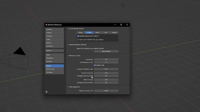The height and width of the screenshot is (112, 200).
Task: Open the hamburger preferences menu icon
Action: pyautogui.click(x=47, y=92)
